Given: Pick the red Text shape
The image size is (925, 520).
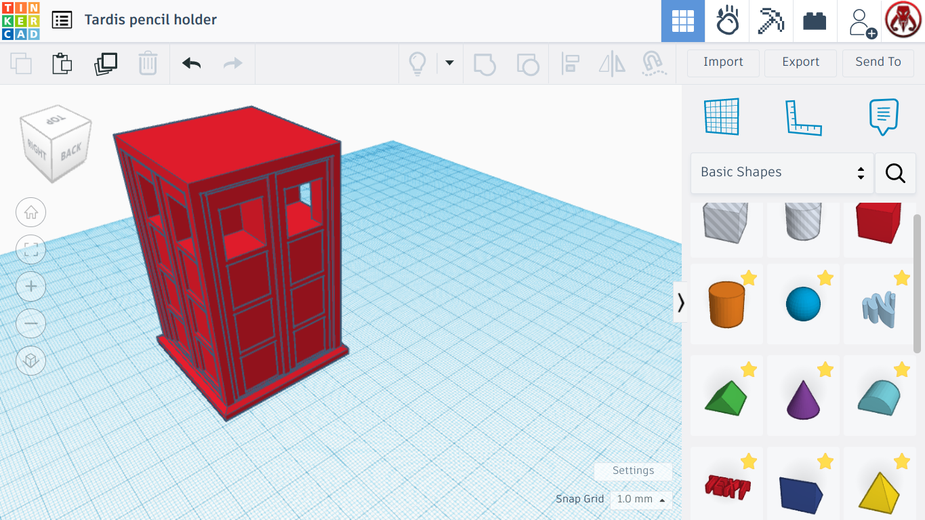Looking at the screenshot, I should tap(726, 485).
